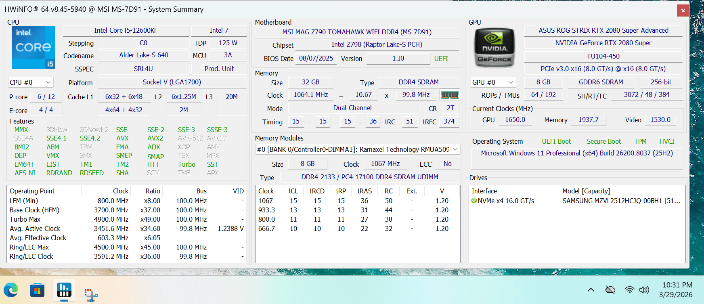704x304 pixels.
Task: Click the 1064.1 MHz memory clock value
Action: coord(310,95)
